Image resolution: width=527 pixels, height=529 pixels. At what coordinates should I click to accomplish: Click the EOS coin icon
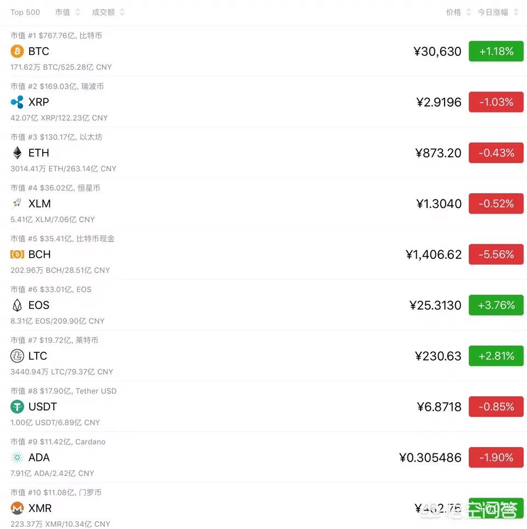pyautogui.click(x=17, y=305)
